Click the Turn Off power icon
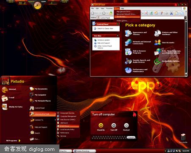 point(114,125)
